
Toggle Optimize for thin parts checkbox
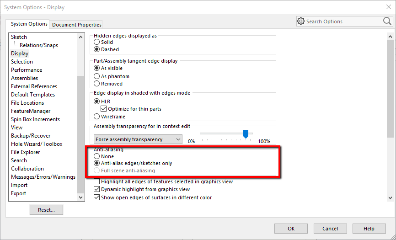click(103, 109)
